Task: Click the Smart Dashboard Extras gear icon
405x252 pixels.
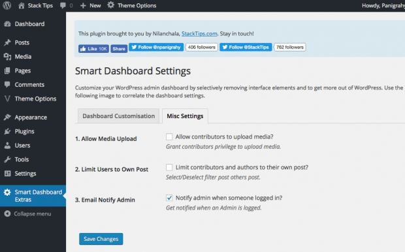Action: pyautogui.click(x=7, y=192)
